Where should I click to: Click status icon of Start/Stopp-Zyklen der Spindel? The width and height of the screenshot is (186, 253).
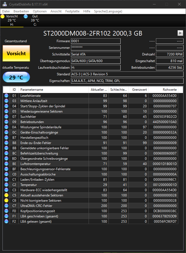coord(6,106)
